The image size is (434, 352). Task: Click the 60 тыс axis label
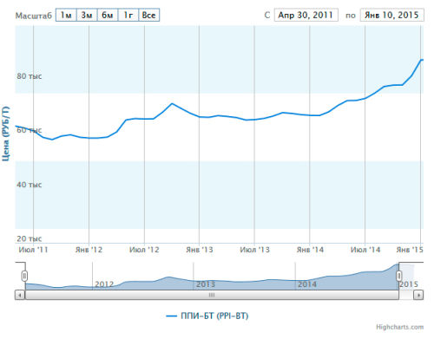tap(30, 130)
